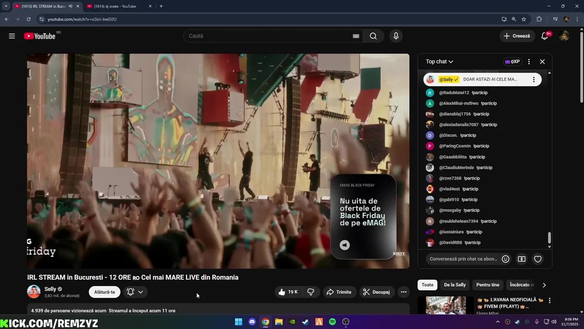Screen dimensions: 584x329
Task: Go to the YouTube home logo
Action: point(40,36)
